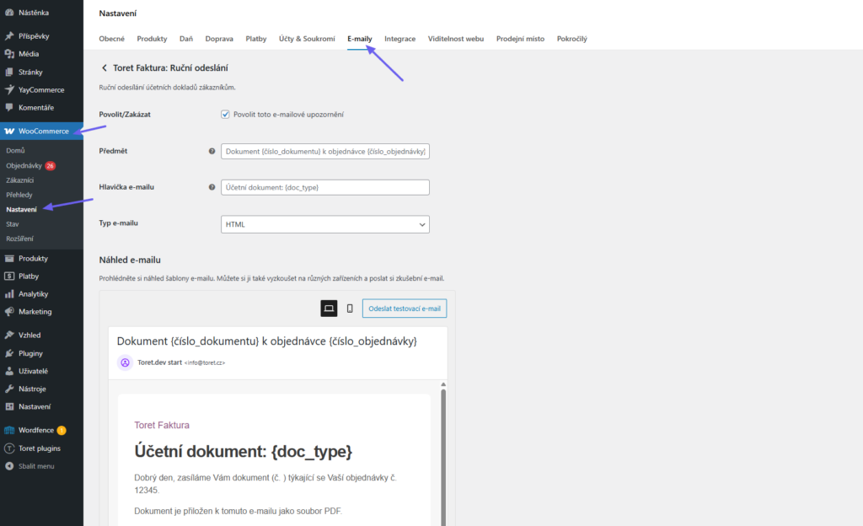The height and width of the screenshot is (526, 863).
Task: Open the Typ e-mailu HTML dropdown
Action: point(324,224)
